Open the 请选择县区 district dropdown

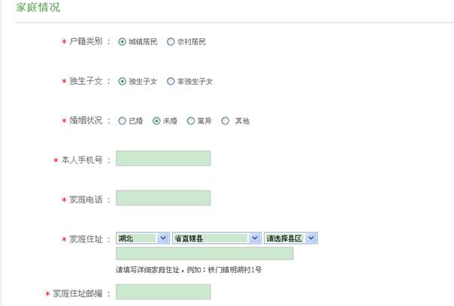(291, 238)
